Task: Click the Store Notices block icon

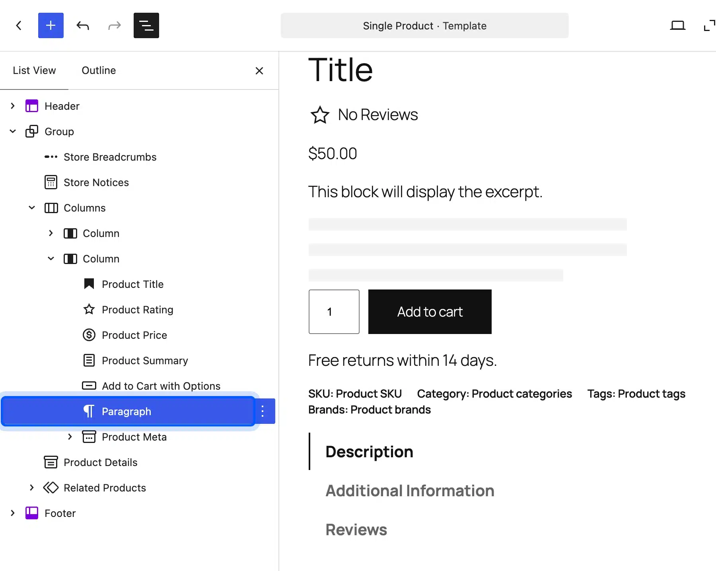Action: tap(51, 183)
